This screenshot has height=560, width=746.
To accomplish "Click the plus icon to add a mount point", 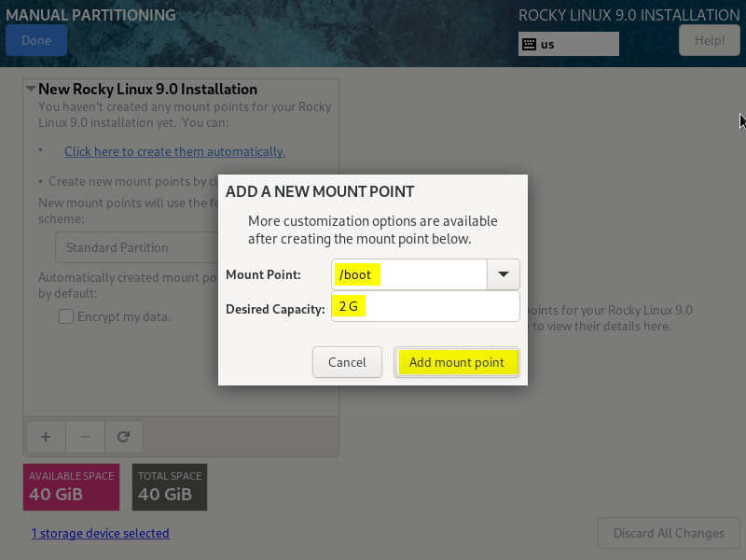I will (45, 435).
